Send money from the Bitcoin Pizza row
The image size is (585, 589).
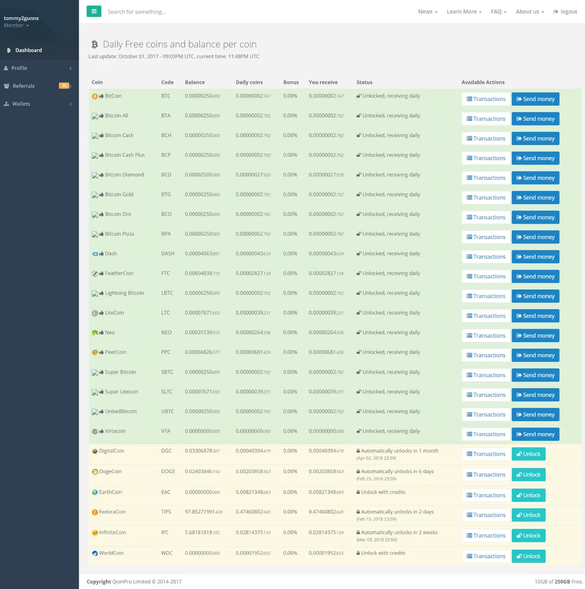point(535,237)
